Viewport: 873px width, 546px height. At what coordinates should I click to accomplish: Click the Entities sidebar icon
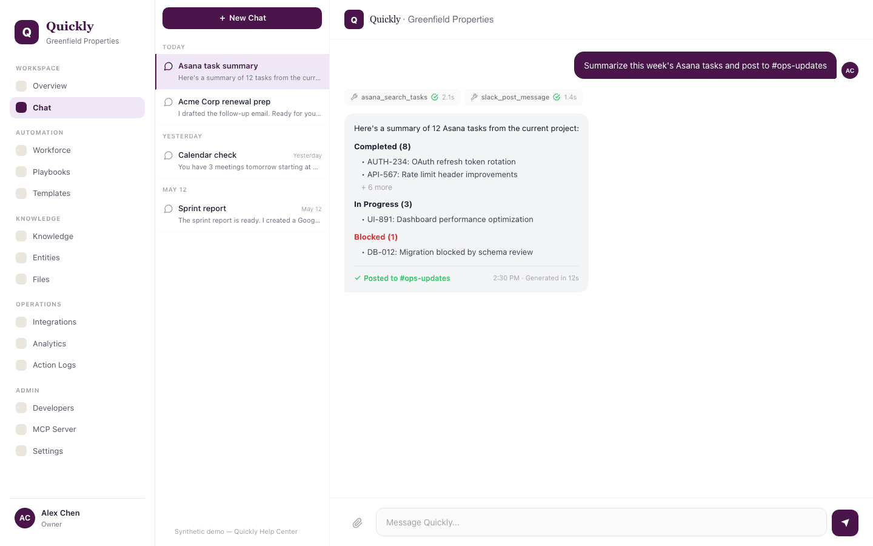pos(21,258)
